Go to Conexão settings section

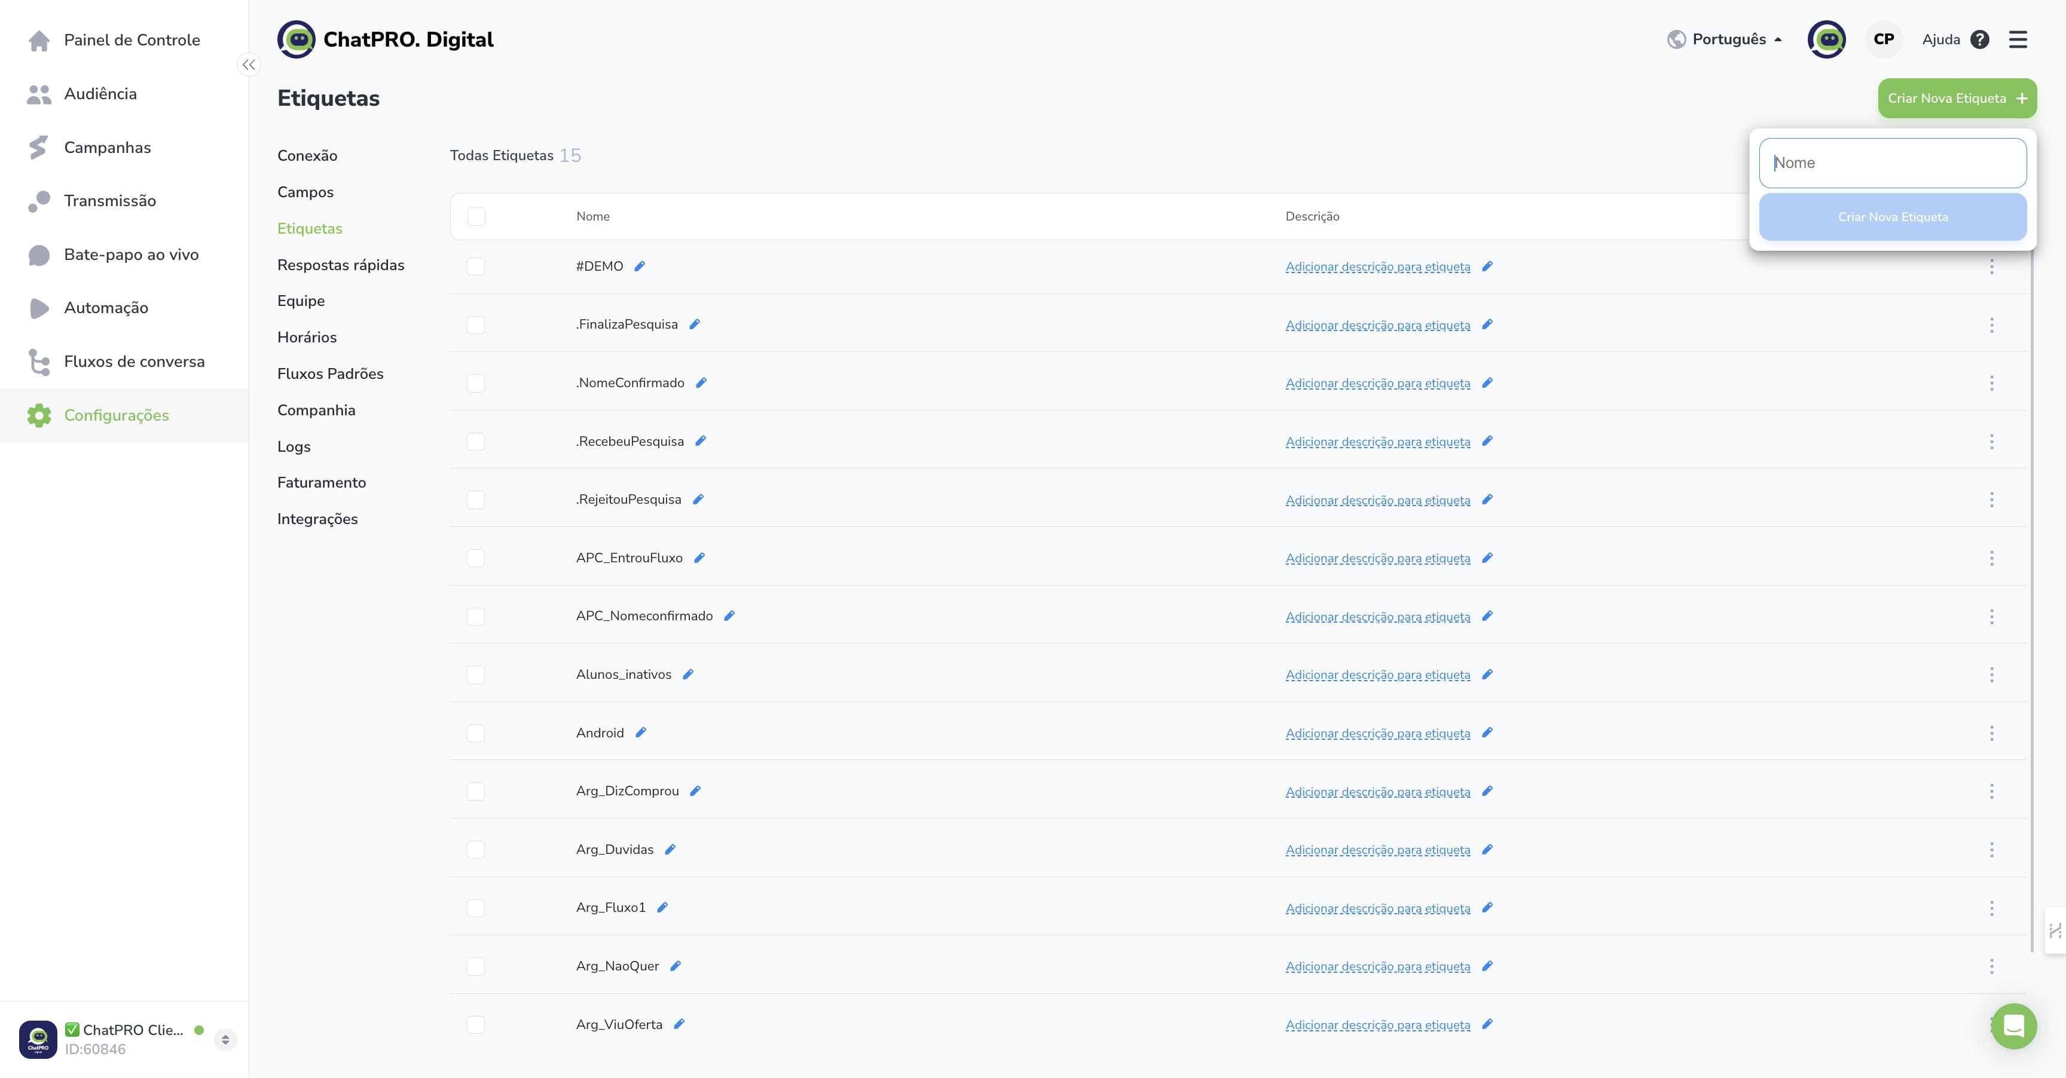coord(307,155)
